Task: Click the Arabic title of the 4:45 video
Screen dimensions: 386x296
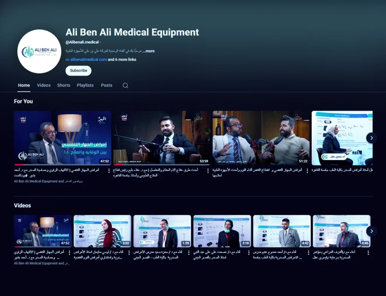Action: tap(334, 255)
